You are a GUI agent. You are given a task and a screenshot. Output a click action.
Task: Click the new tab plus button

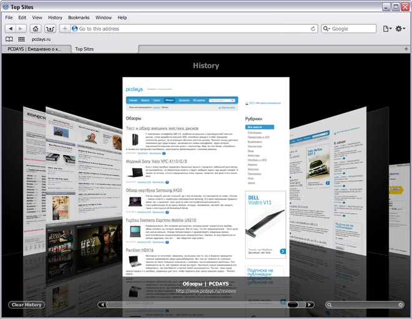click(x=406, y=49)
